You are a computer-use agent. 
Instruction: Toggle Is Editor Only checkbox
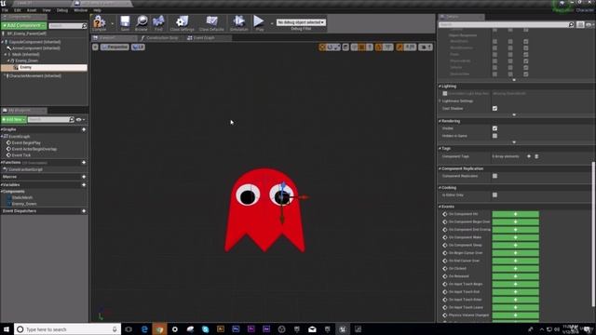[x=494, y=195]
